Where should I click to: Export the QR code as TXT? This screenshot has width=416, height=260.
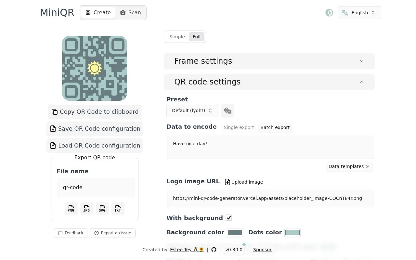(118, 208)
